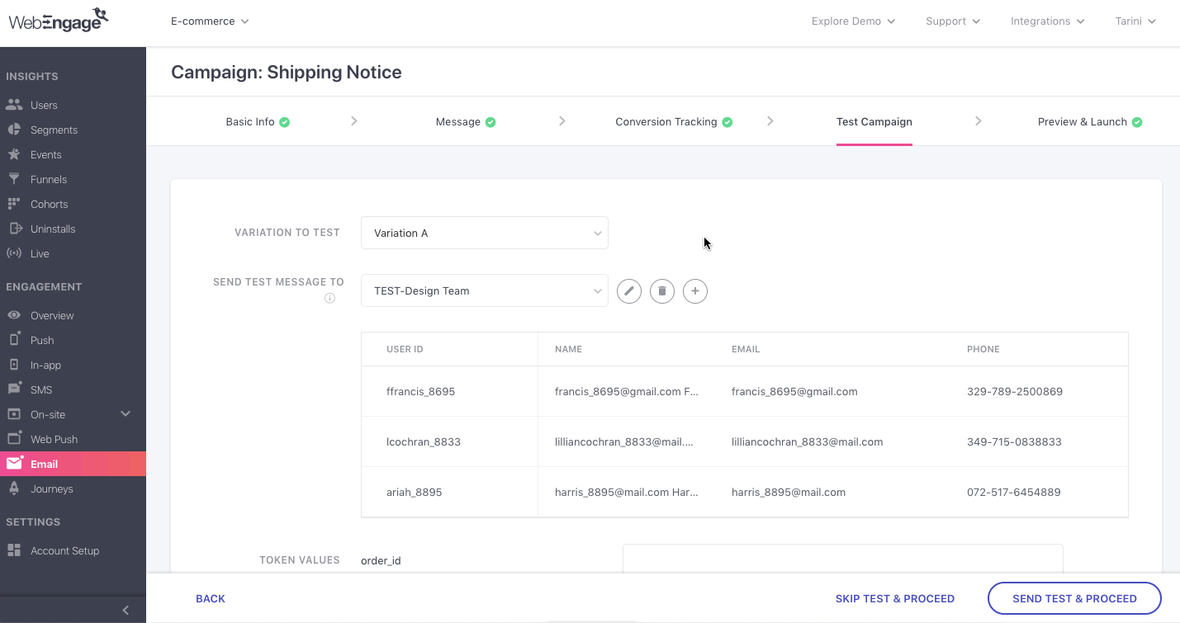Click user ID ffrancis_8695
Image resolution: width=1180 pixels, height=623 pixels.
[x=420, y=391]
